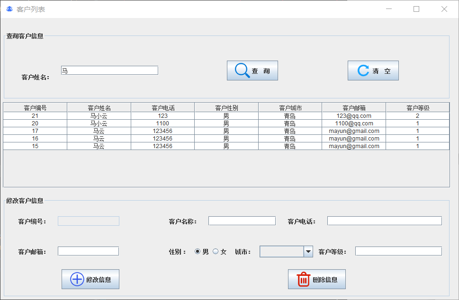Select the row with 客户编号 20
Image resolution: width=459 pixels, height=300 pixels.
coord(226,124)
